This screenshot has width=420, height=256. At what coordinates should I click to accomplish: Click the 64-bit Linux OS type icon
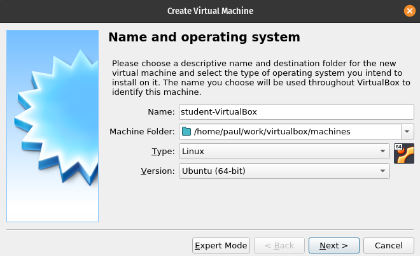(x=404, y=153)
